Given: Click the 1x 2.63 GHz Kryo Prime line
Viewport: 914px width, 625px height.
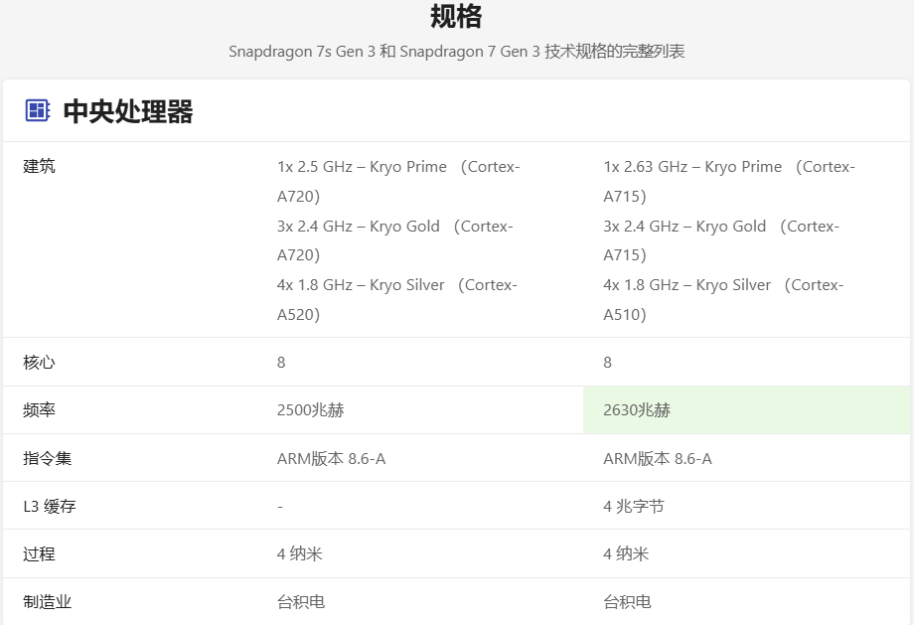Looking at the screenshot, I should [729, 181].
